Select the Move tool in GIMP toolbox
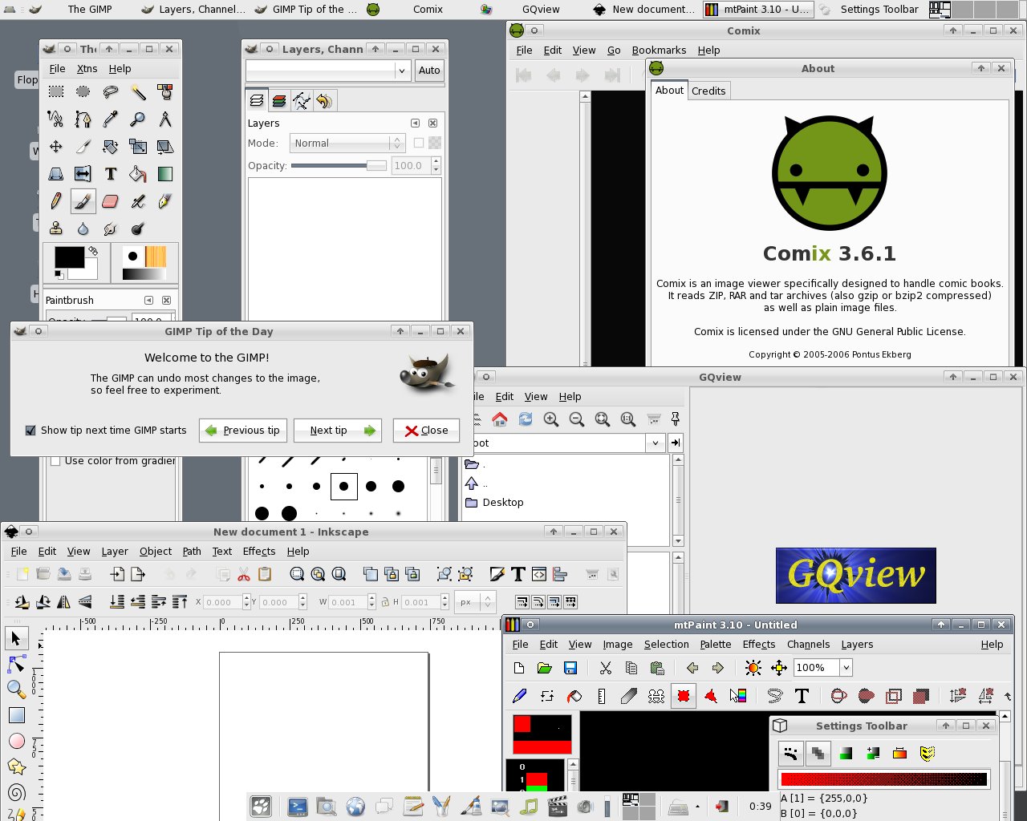Screen dimensions: 1027x821 [56, 147]
